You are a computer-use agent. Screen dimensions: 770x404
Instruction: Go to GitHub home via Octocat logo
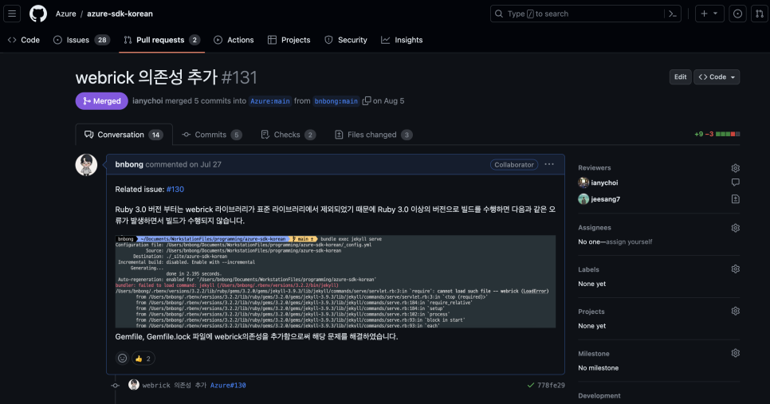[x=38, y=14]
